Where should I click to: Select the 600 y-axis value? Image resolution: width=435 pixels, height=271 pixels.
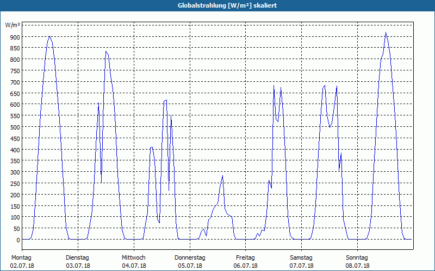point(15,105)
